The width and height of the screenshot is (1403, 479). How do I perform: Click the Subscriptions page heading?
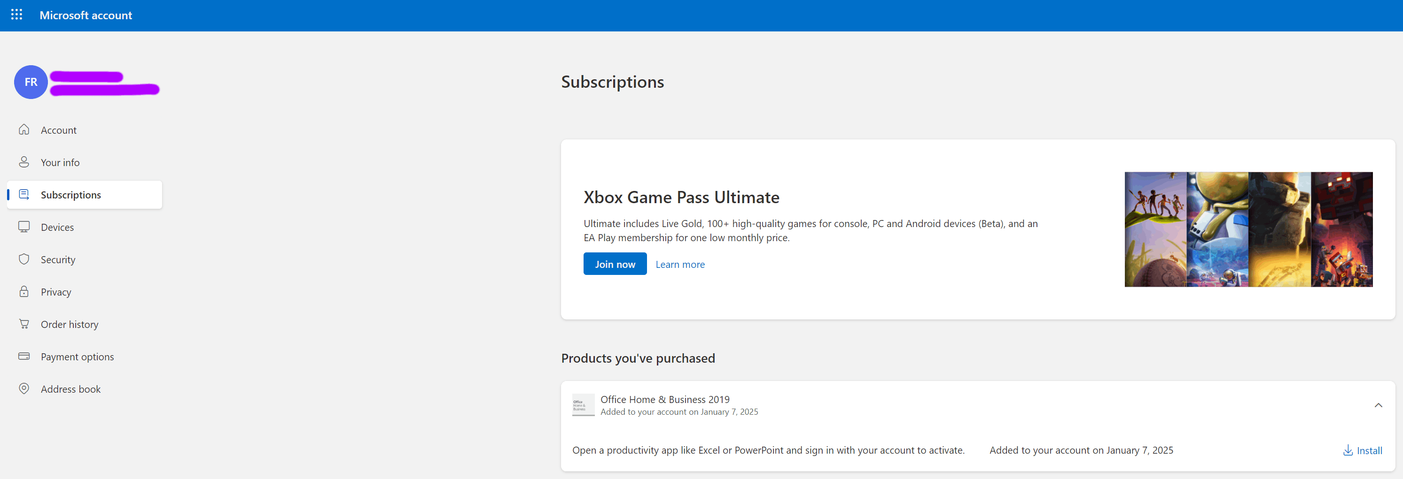point(612,82)
